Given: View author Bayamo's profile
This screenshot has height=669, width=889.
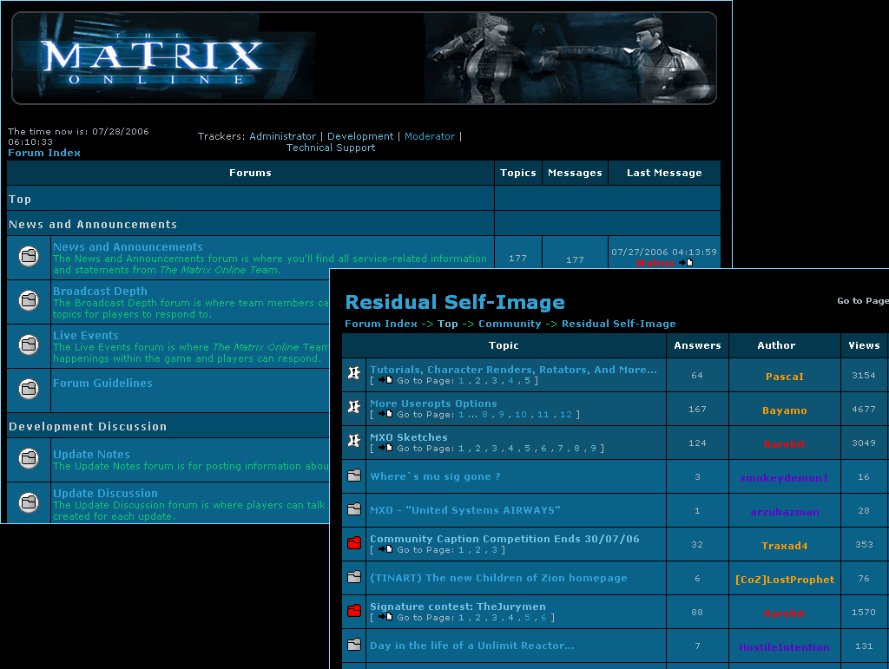Looking at the screenshot, I should pos(784,410).
